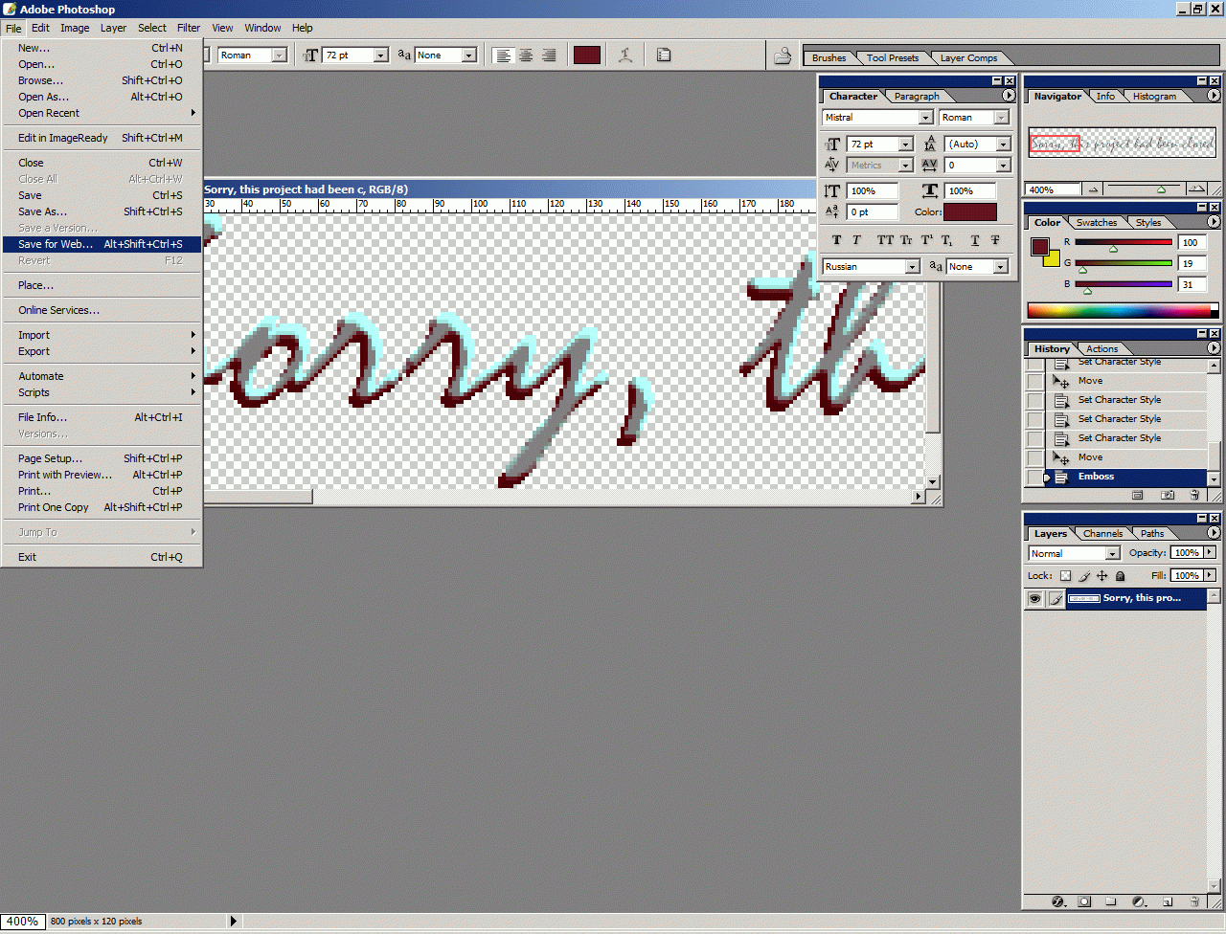Click the Navigator zoom in icon
The width and height of the screenshot is (1226, 934).
pyautogui.click(x=1196, y=189)
